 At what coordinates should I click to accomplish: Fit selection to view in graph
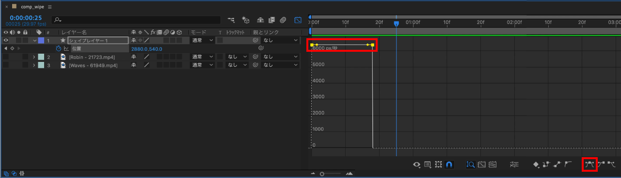coord(482,164)
